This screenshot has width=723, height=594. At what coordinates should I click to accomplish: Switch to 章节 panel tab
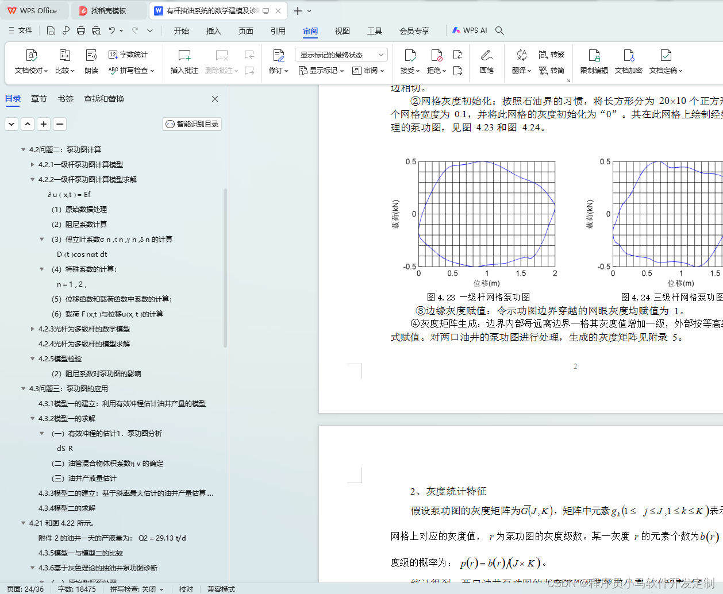pyautogui.click(x=39, y=99)
